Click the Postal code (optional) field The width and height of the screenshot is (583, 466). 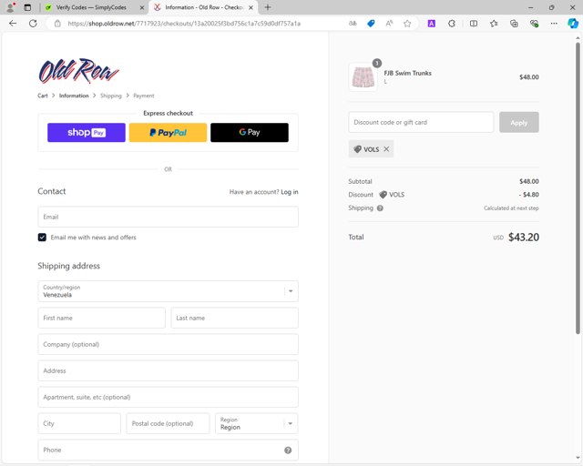coord(168,423)
